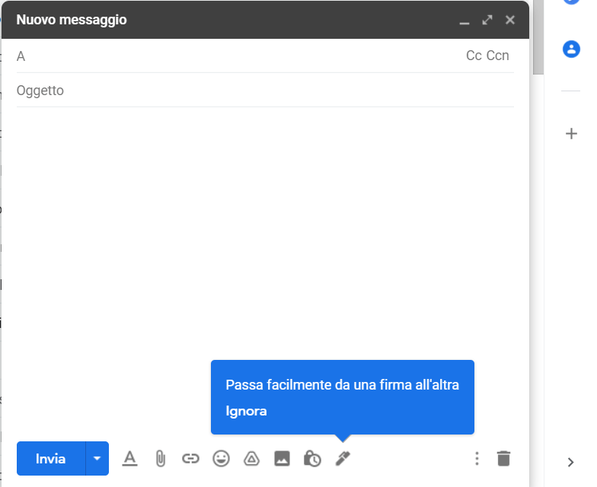Insert a link using the chain icon

tap(190, 458)
